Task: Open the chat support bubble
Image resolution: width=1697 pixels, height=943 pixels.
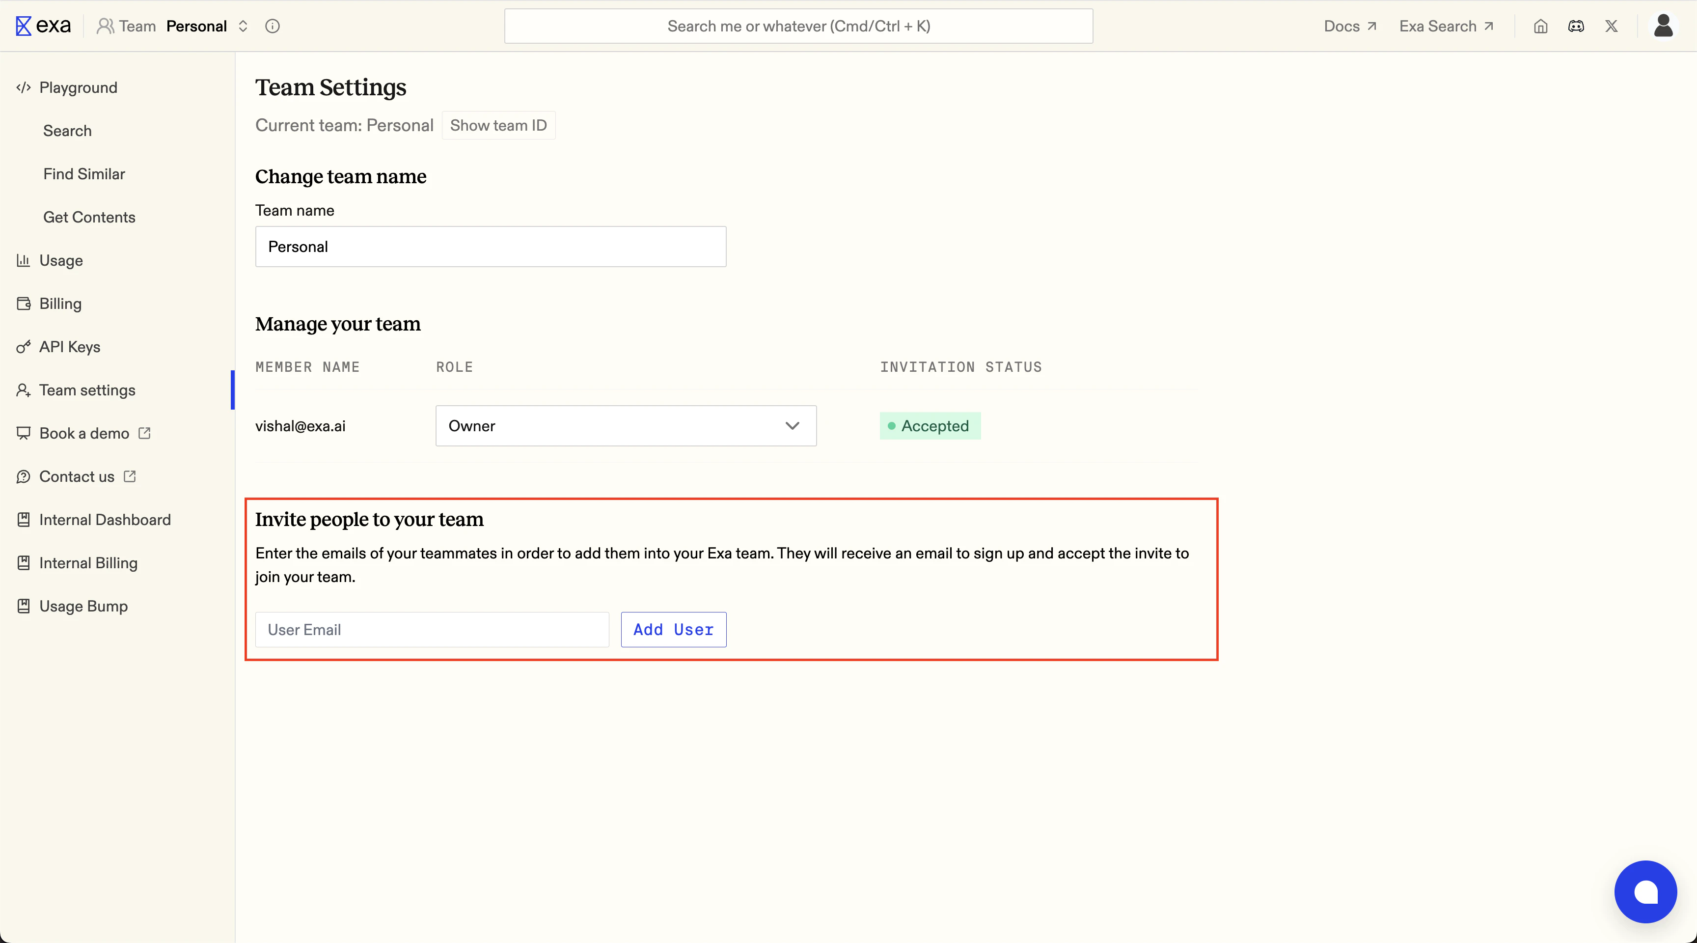Action: click(1645, 891)
